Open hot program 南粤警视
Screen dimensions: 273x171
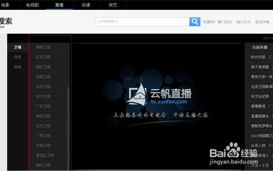point(258,106)
